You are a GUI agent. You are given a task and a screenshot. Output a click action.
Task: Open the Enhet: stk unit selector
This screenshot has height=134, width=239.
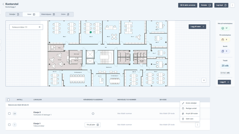click(x=225, y=73)
